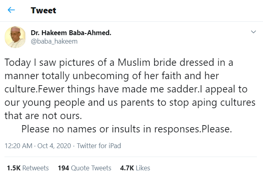Click the 194 quote count number
This screenshot has height=178, width=263.
63,168
